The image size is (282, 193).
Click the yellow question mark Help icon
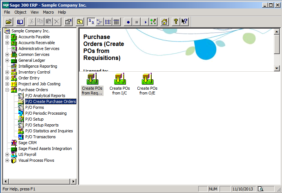[x=176, y=22]
